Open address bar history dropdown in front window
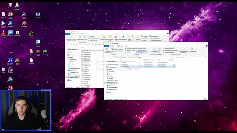The image size is (237, 133). (171, 57)
